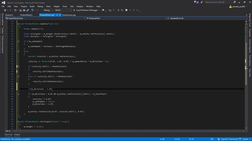Click the editor vertical scrollbar thumb
This screenshot has height=141, width=252.
(x=246, y=63)
